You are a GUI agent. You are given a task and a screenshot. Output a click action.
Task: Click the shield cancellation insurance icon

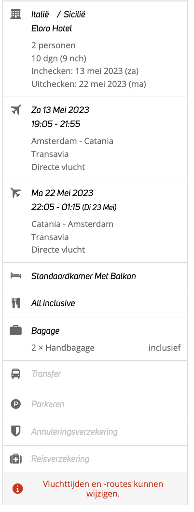15,431
